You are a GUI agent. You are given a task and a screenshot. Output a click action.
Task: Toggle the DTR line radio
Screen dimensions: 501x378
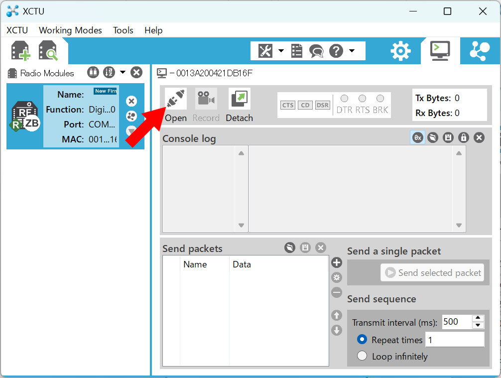[x=345, y=99]
